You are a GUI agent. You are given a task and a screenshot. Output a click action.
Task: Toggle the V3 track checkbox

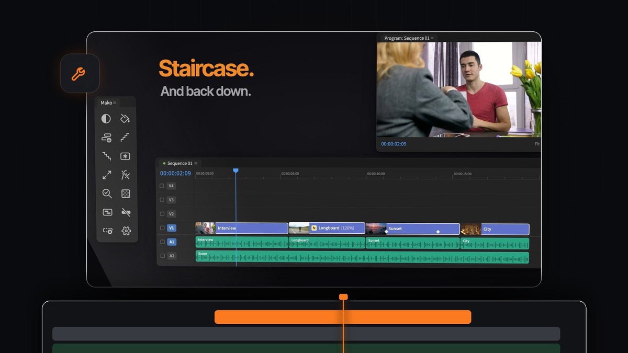[162, 200]
